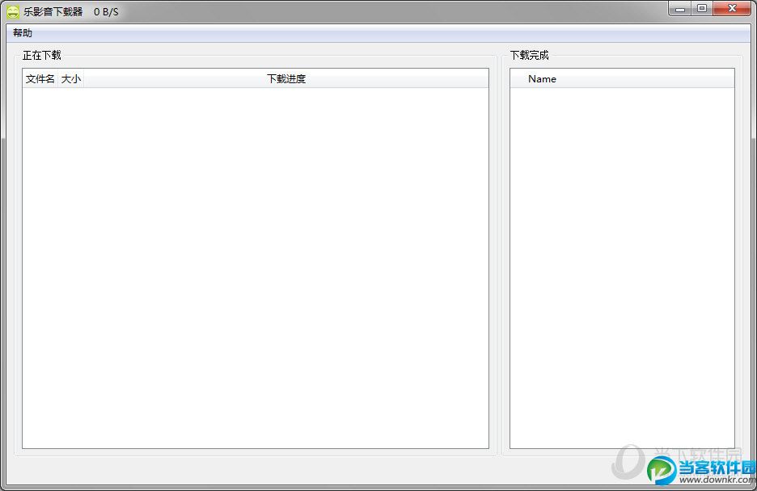Screen dimensions: 757x491
Task: Open the 帮助 menu
Action: point(22,33)
